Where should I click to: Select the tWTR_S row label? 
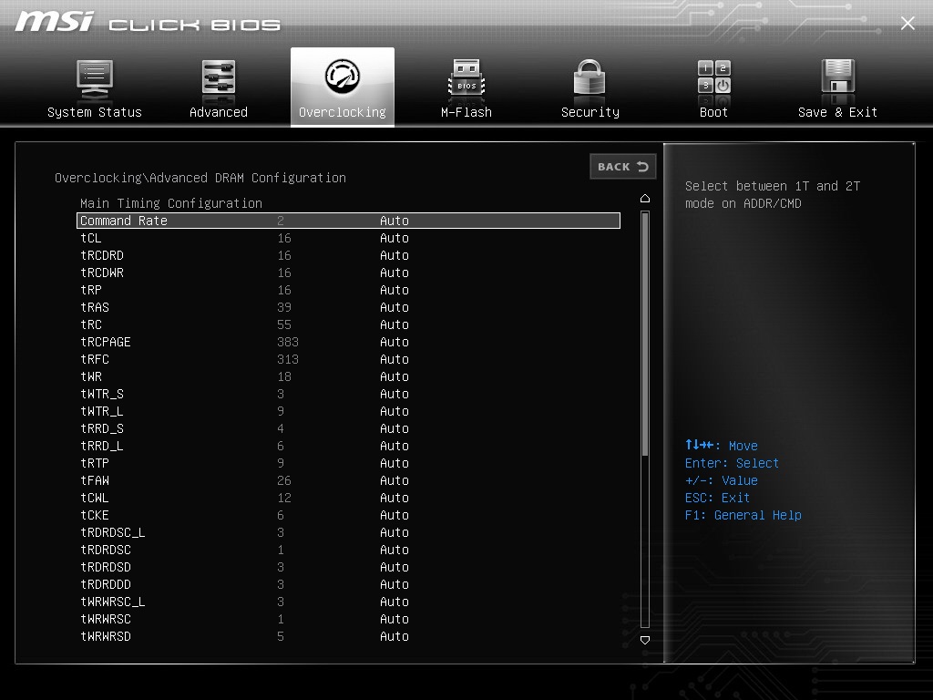click(102, 394)
